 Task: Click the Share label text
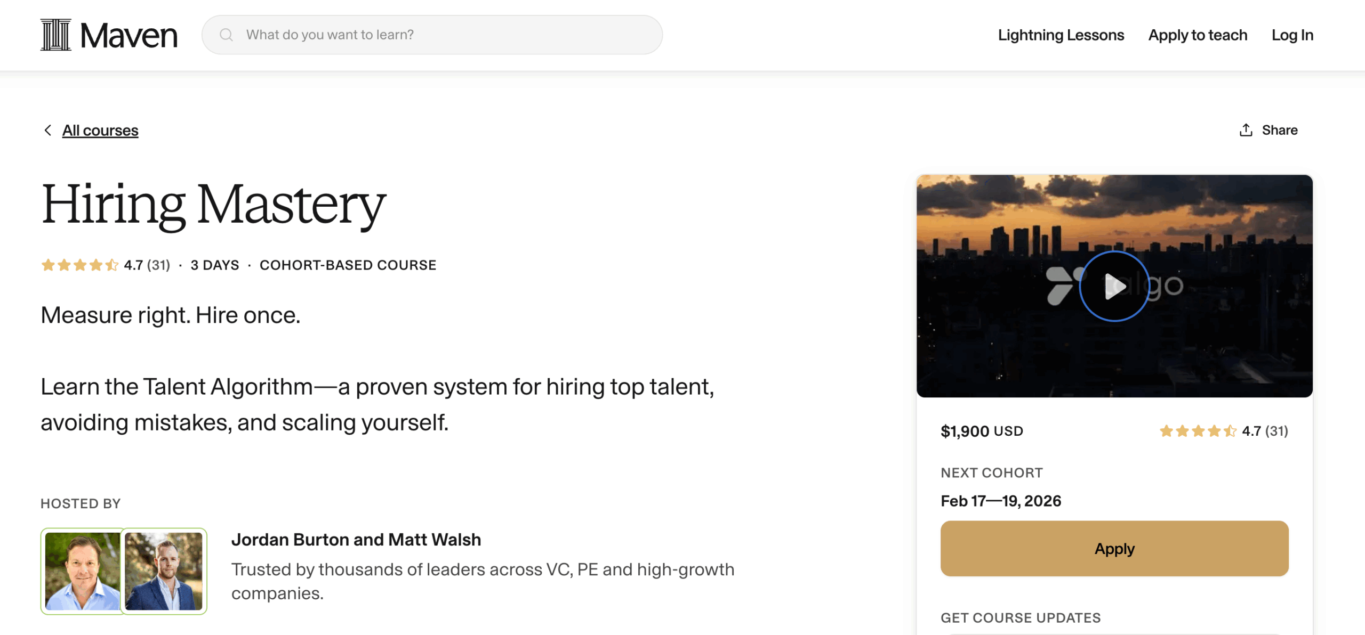[x=1279, y=131]
